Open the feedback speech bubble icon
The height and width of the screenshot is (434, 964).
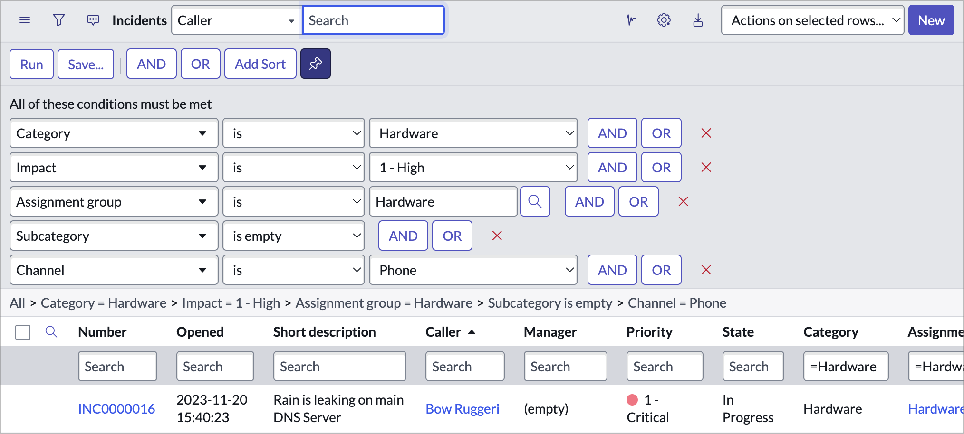[93, 20]
